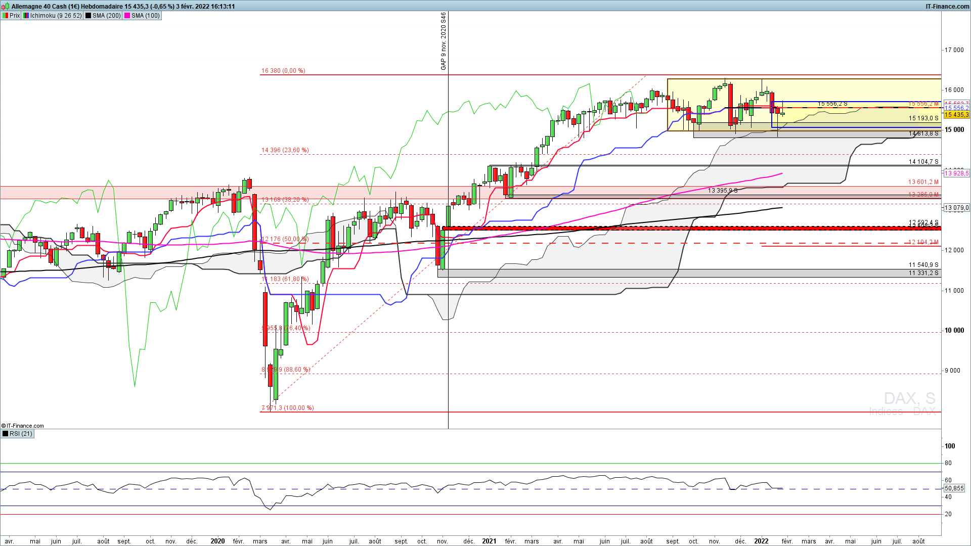Click the support label '13 395,9 S'

point(723,191)
